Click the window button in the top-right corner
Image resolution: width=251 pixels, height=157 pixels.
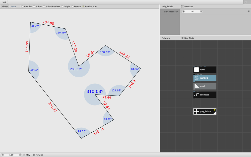246,2
